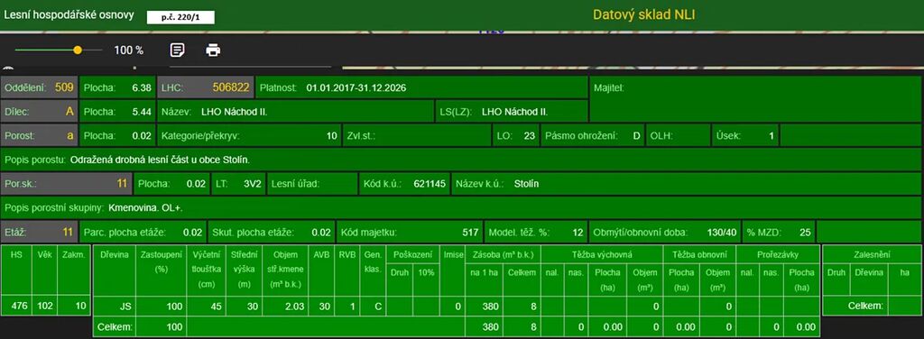The height and width of the screenshot is (339, 924).
Task: Select the Dílec A cell
Action: pos(39,111)
